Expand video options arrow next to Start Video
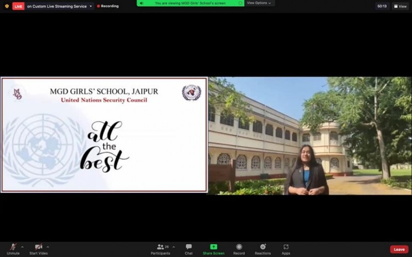Image resolution: width=412 pixels, height=257 pixels. (47, 247)
